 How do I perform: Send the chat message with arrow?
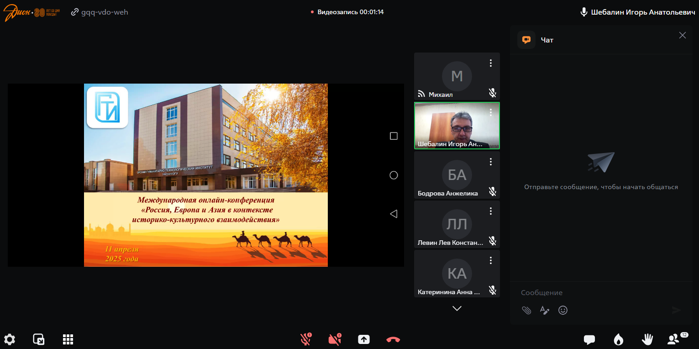pyautogui.click(x=676, y=310)
